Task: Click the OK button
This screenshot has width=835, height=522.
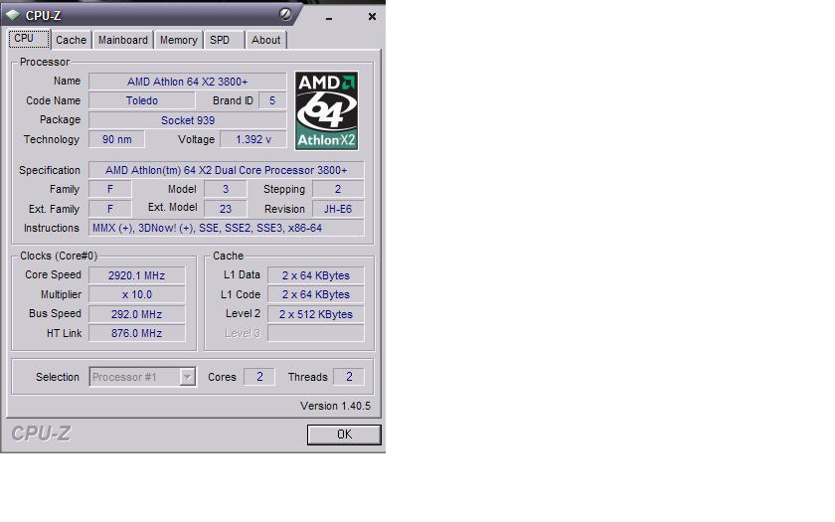Action: pyautogui.click(x=344, y=435)
